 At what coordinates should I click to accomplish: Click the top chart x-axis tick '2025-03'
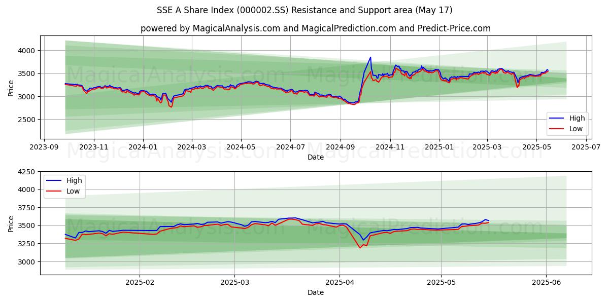point(487,147)
